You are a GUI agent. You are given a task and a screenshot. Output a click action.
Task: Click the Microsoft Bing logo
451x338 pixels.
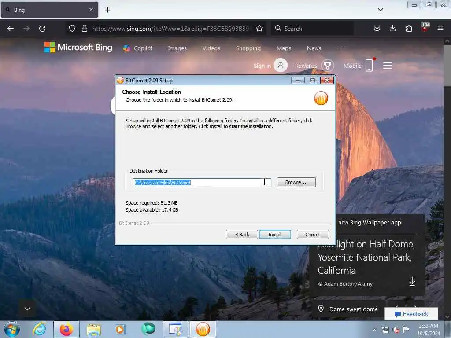[x=78, y=48]
